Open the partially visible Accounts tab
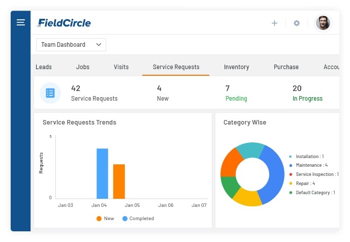 point(331,67)
